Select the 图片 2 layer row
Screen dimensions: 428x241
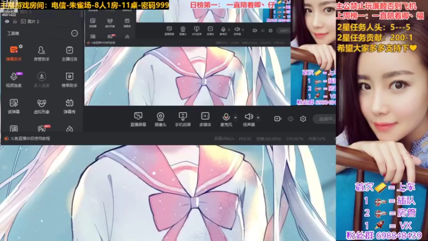pos(41,21)
